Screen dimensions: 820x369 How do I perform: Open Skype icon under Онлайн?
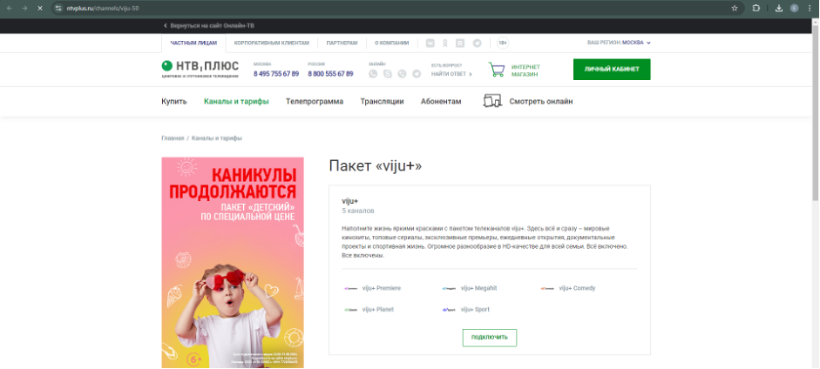(388, 74)
